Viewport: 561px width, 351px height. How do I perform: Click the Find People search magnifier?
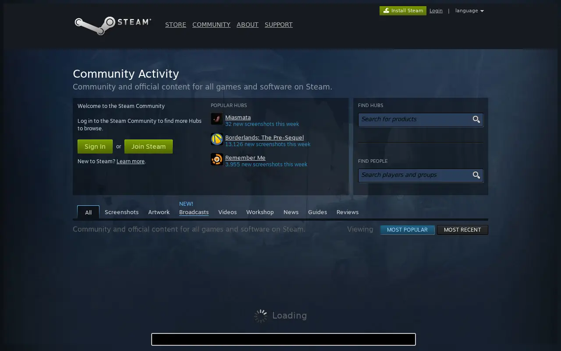[476, 175]
